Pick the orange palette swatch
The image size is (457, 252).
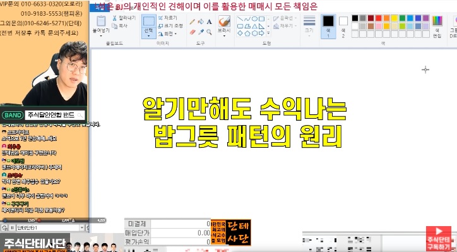point(386,18)
